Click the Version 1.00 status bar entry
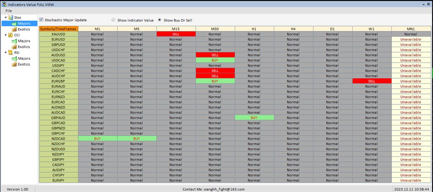The height and width of the screenshot is (192, 433). point(18,189)
